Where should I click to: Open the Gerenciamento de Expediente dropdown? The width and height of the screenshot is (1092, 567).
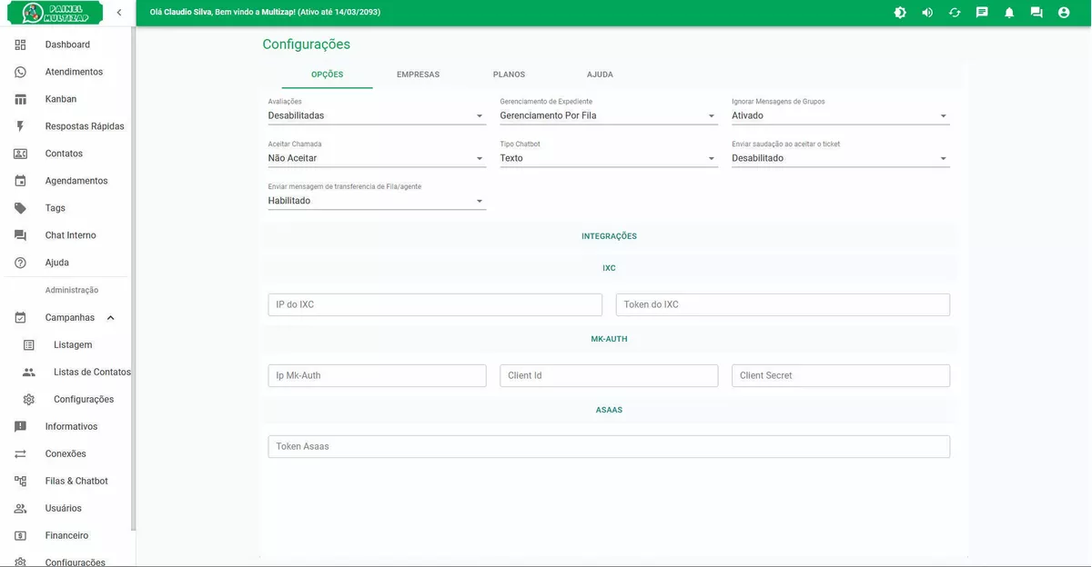609,115
